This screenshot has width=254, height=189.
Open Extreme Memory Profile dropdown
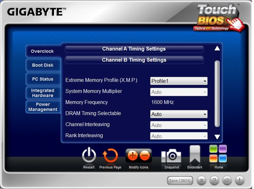179,81
